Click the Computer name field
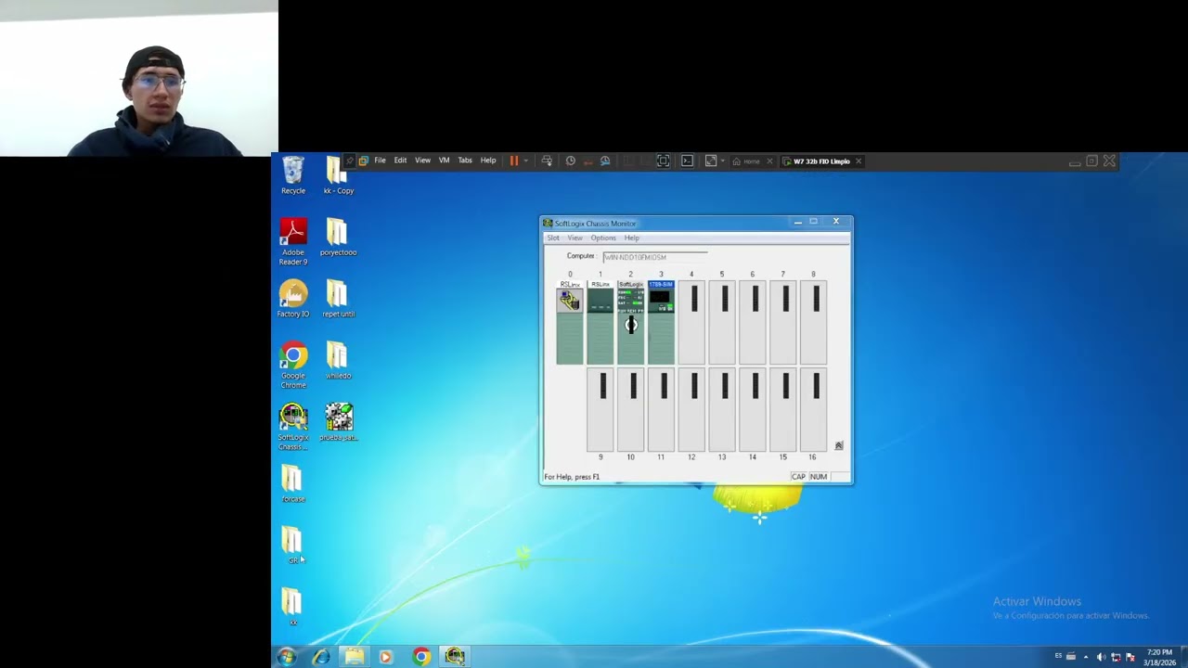Viewport: 1188px width, 668px height. click(655, 257)
